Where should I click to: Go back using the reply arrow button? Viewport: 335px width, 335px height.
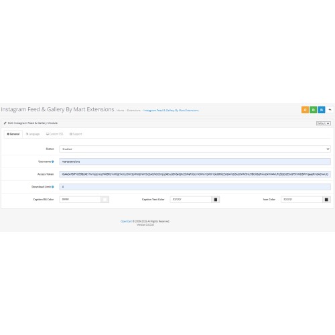click(x=330, y=110)
